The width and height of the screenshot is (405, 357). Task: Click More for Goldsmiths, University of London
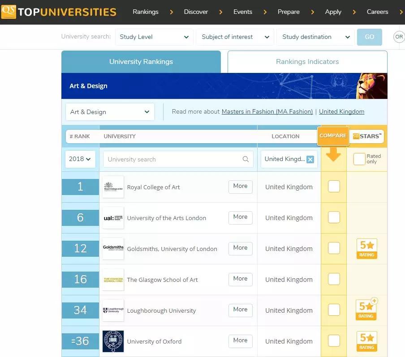point(240,248)
